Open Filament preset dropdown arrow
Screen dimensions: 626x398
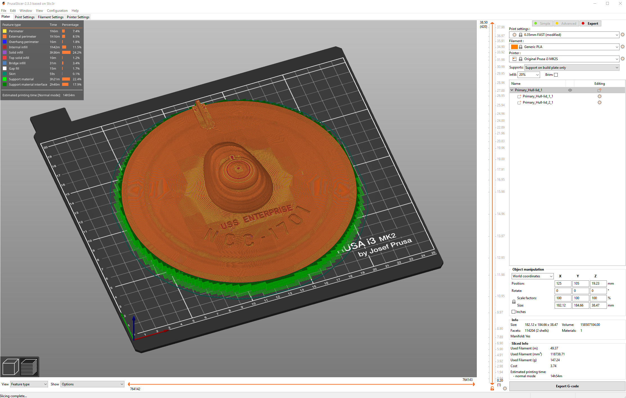[617, 47]
